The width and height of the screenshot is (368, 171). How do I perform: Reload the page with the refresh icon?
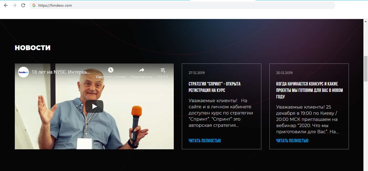click(x=23, y=5)
